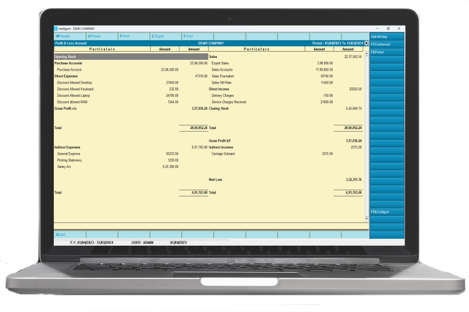469x312 pixels.
Task: Select the Salary A/c ledger row
Action: 131,167
